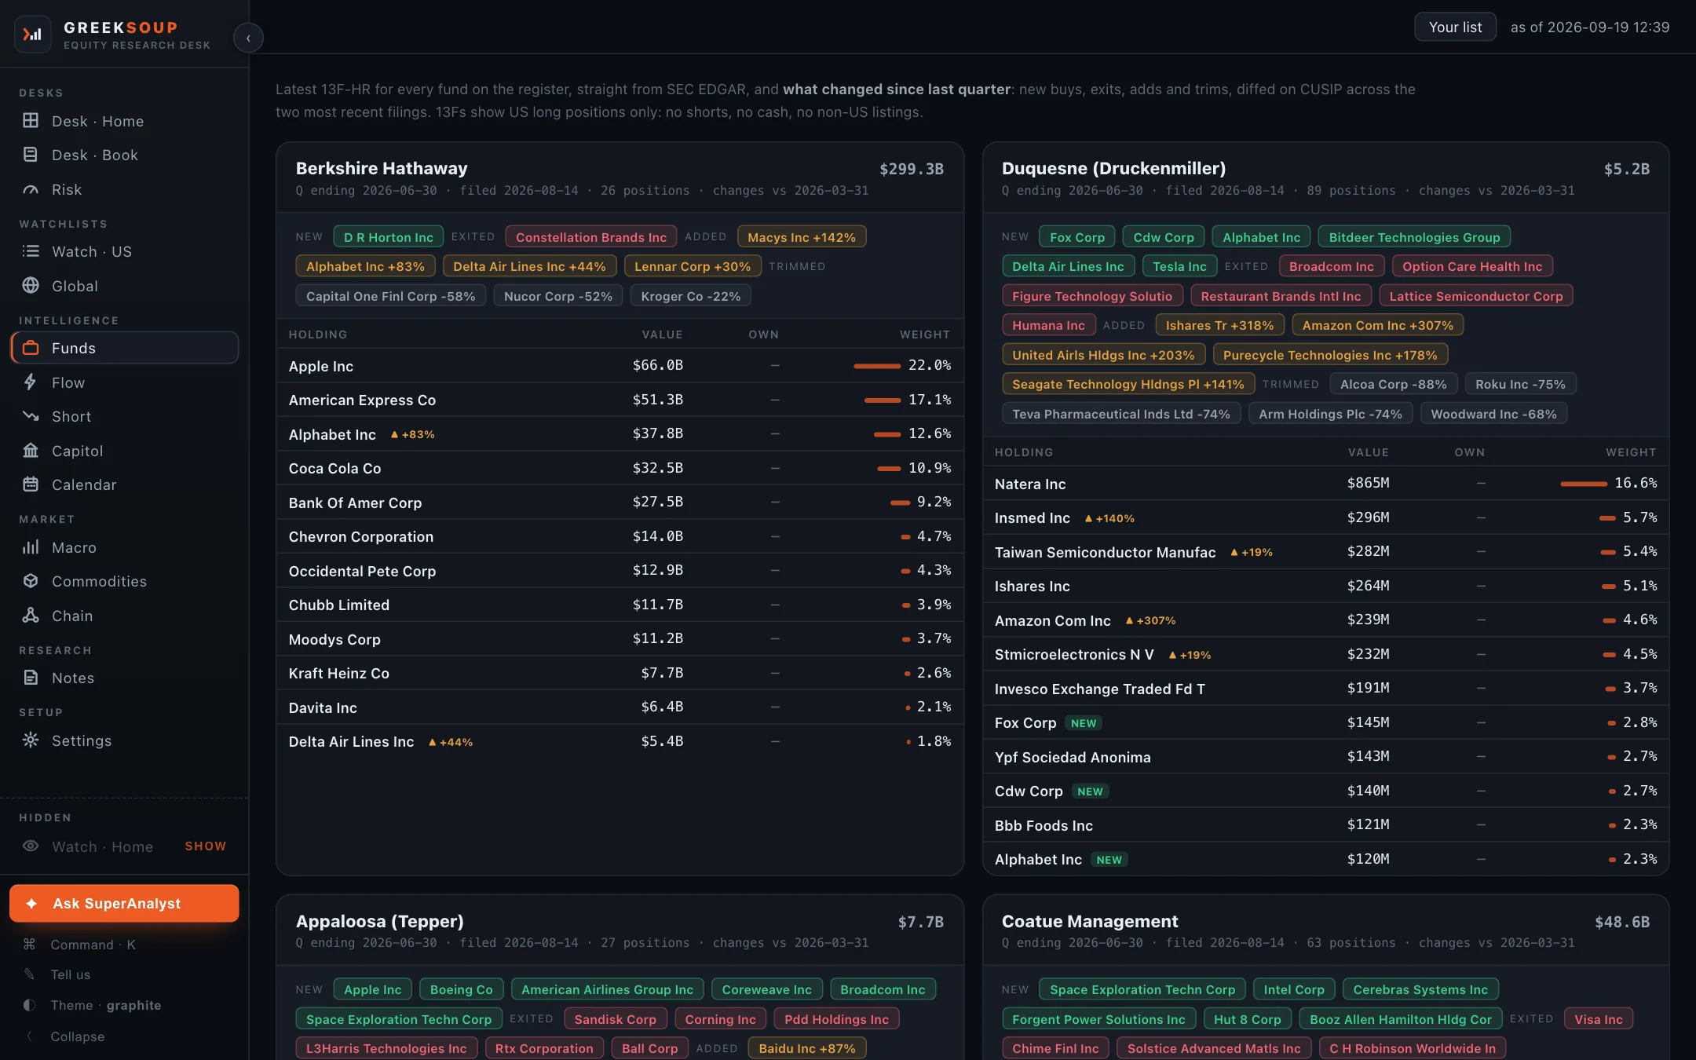
Task: Click the Collapse chevron at sidebar bottom
Action: [29, 1036]
